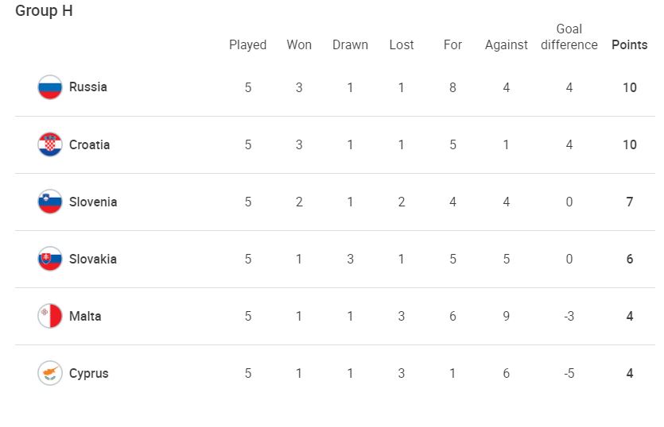Click the Drawn column header

tap(350, 44)
